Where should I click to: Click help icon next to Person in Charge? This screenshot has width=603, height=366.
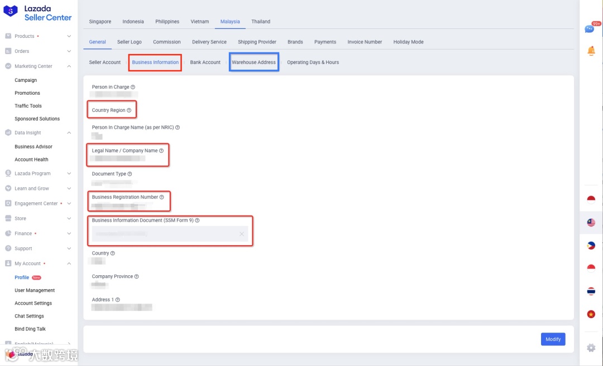tap(133, 87)
